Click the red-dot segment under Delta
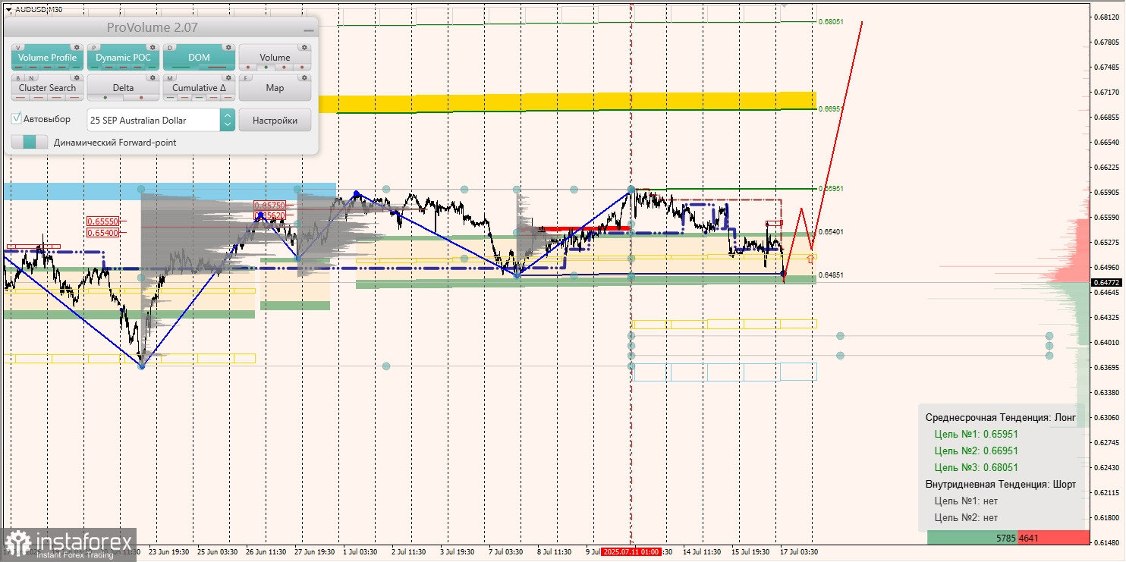1126x562 pixels. 141,97
